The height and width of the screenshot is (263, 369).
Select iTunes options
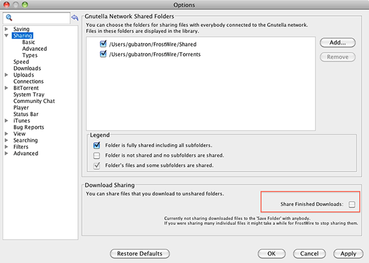click(x=22, y=121)
